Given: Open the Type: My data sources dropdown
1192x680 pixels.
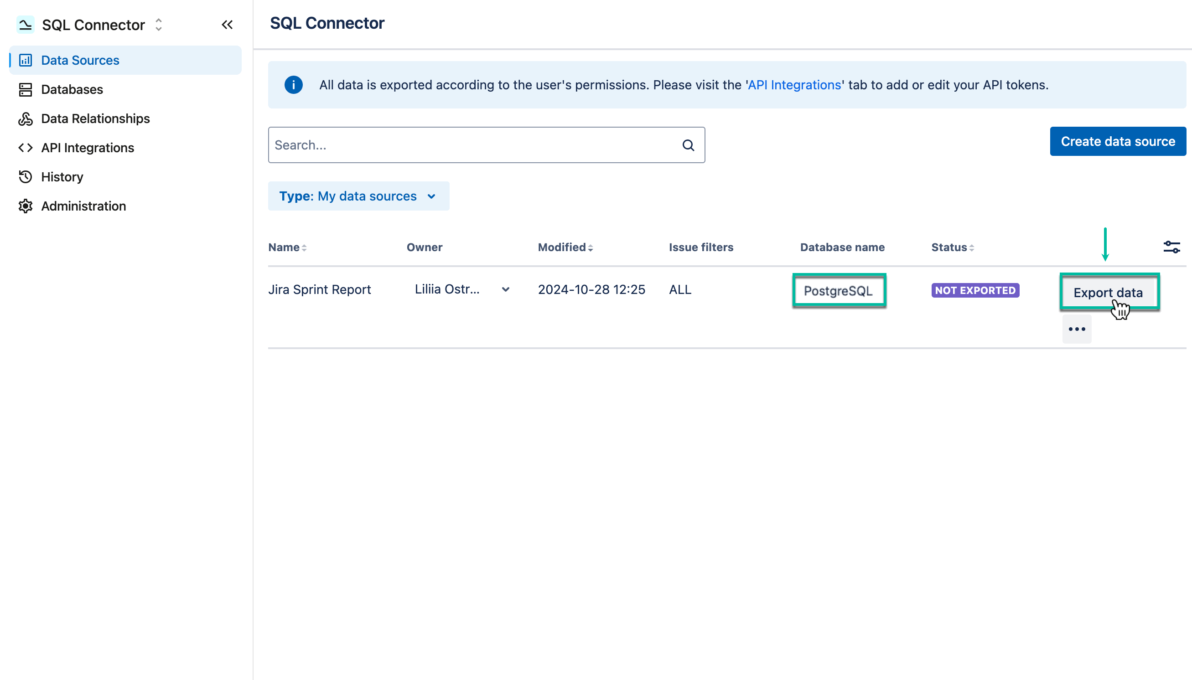Looking at the screenshot, I should [x=358, y=196].
